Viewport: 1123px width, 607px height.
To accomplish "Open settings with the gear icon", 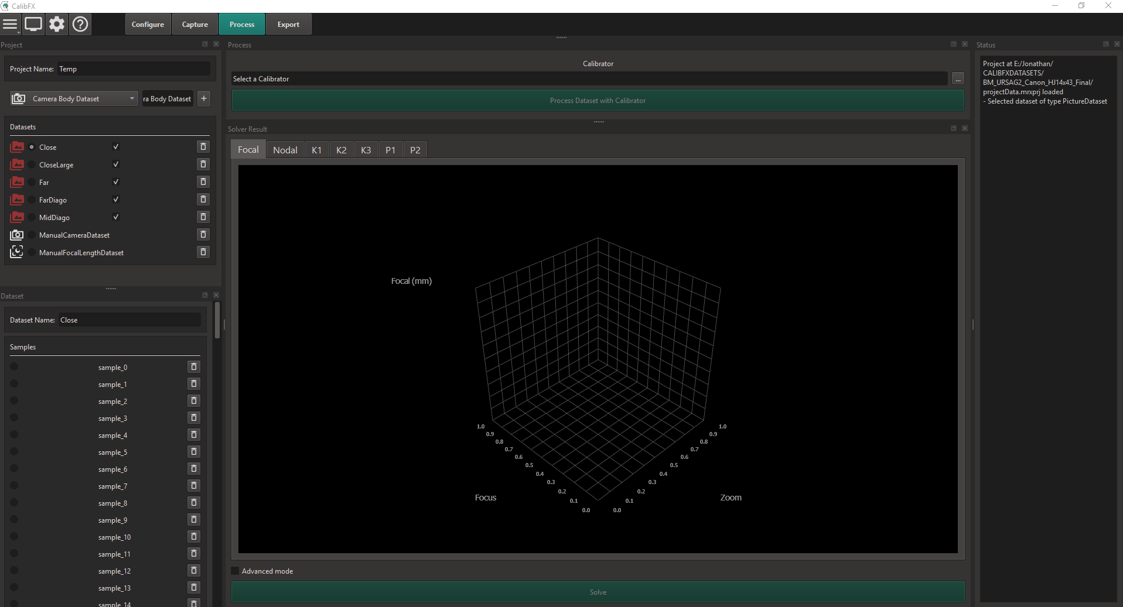I will pos(57,25).
